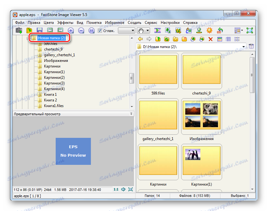Delete selected item with red X
The image size is (268, 211).
point(210,39)
